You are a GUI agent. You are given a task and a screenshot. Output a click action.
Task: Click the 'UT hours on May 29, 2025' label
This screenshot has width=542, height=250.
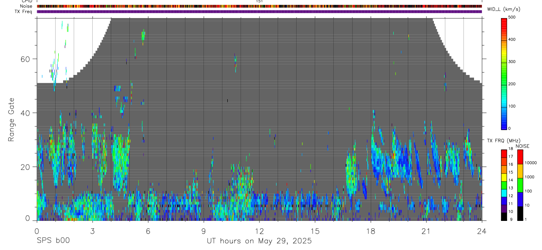coord(259,241)
